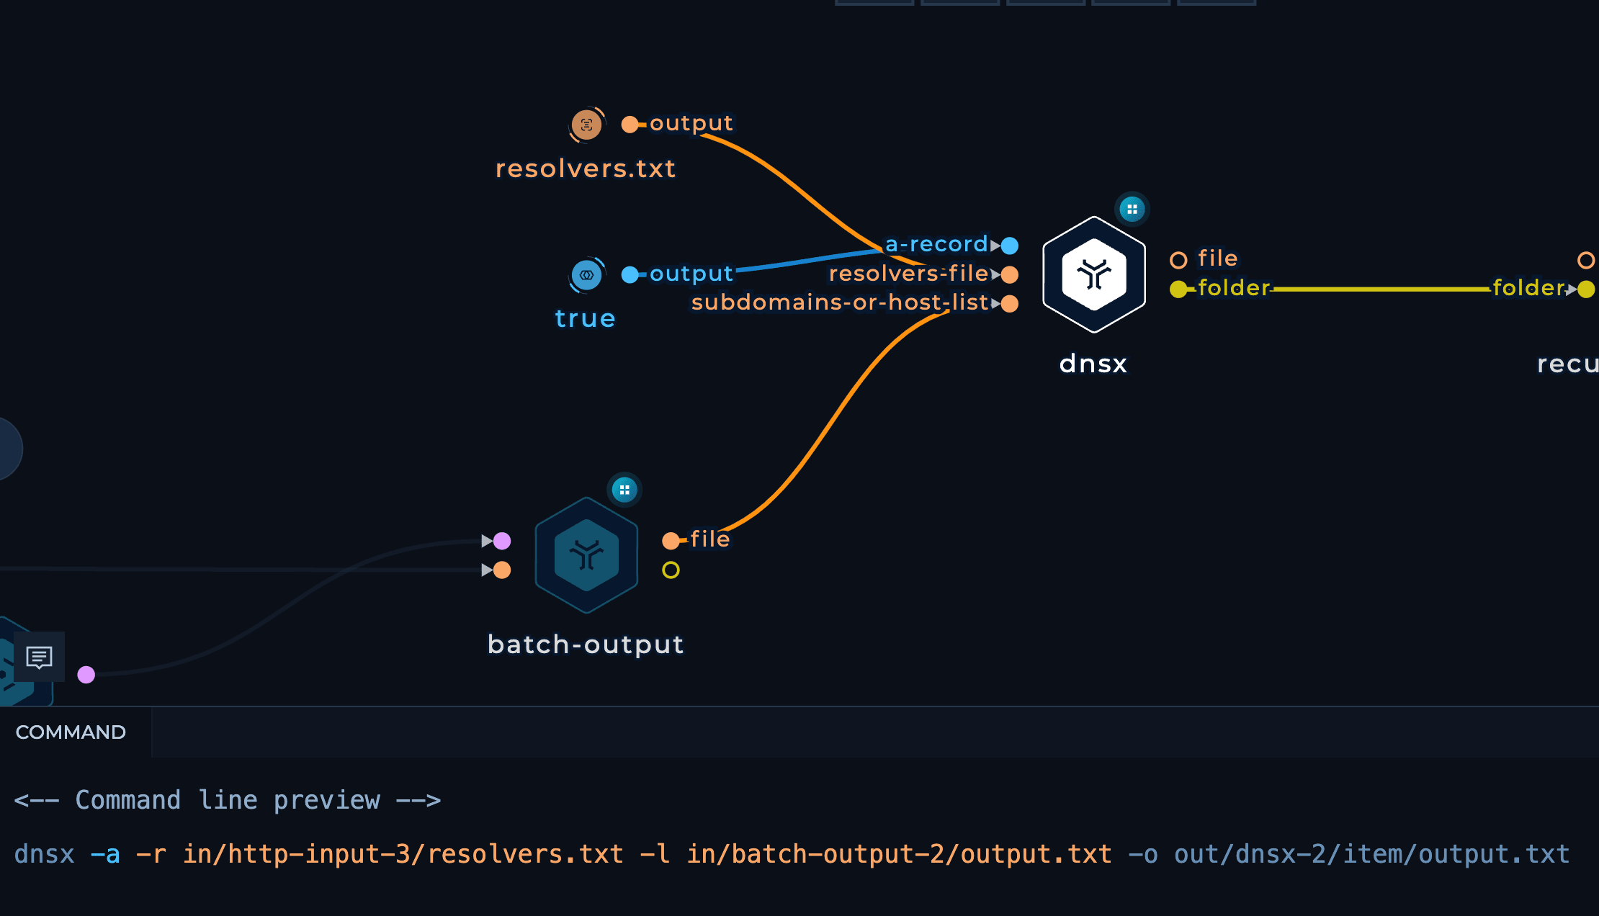Viewport: 1599px width, 916px height.
Task: Click the subdomains-or-host-list input port dot
Action: [x=1010, y=304]
